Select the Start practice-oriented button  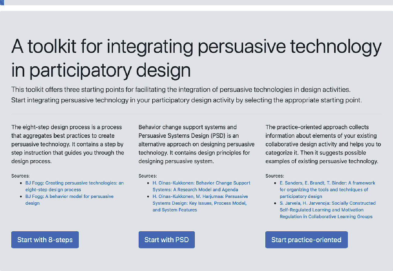click(306, 240)
